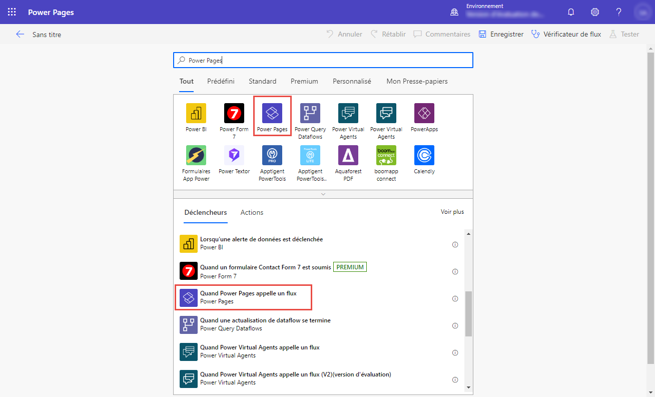The width and height of the screenshot is (655, 397).
Task: Select the Calendly connector icon
Action: click(x=424, y=155)
